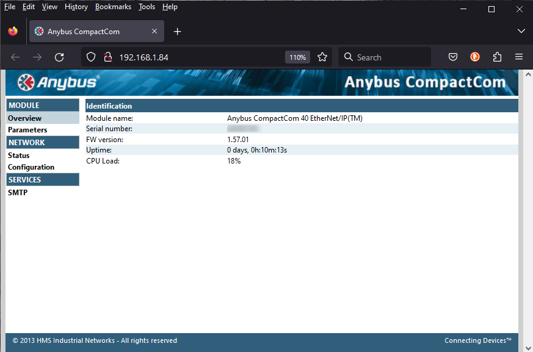
Task: Click the forward navigation arrow
Action: [37, 57]
